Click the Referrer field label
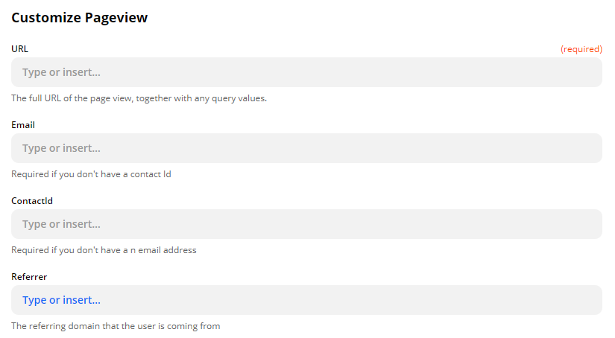This screenshot has height=338, width=615. pyautogui.click(x=29, y=276)
